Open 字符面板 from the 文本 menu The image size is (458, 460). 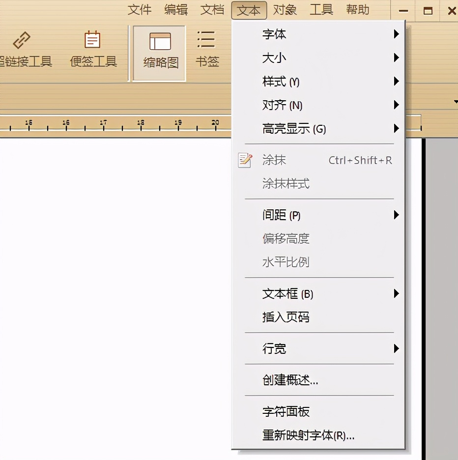(286, 411)
